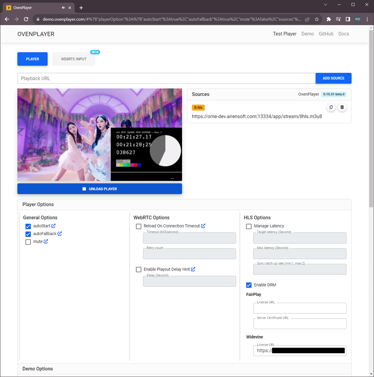
Task: Open autoFallback external link icon
Action: point(60,233)
